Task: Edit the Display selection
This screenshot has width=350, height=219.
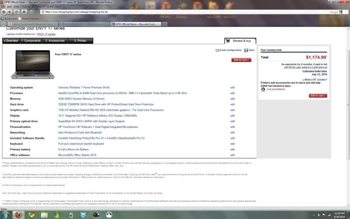Action: pos(232,116)
